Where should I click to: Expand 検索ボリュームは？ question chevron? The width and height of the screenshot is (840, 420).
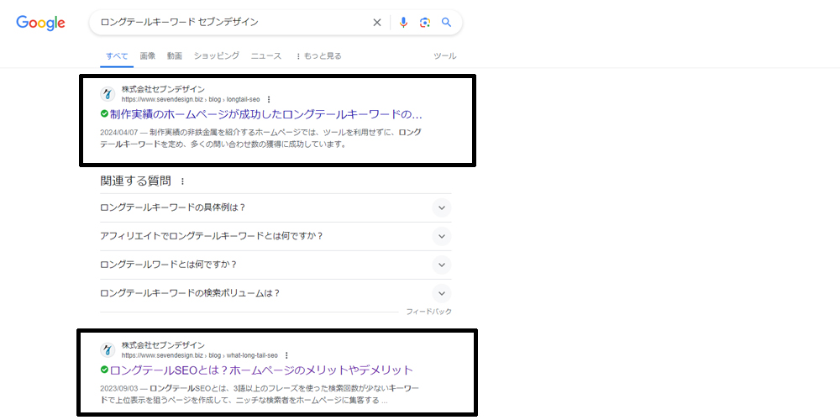coord(442,293)
